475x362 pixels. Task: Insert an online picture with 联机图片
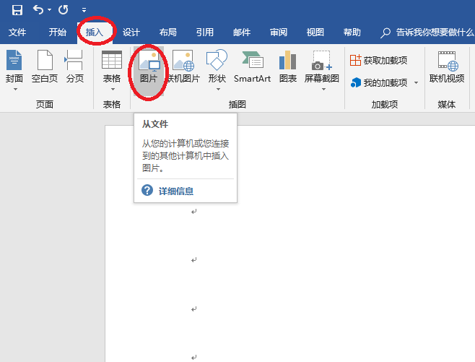183,66
